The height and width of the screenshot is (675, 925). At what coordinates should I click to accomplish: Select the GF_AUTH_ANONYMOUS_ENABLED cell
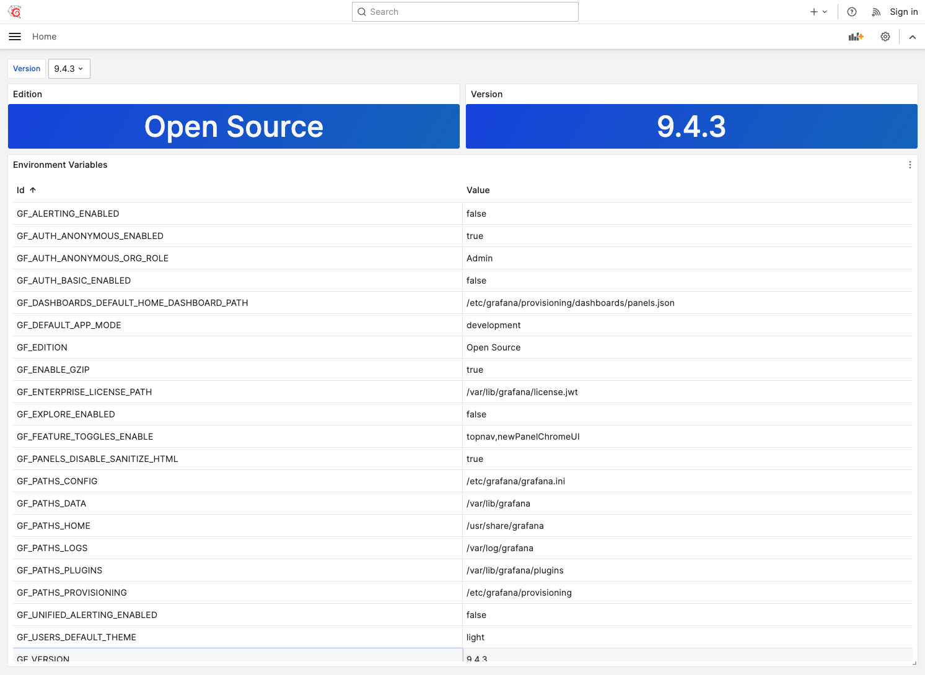(x=238, y=236)
